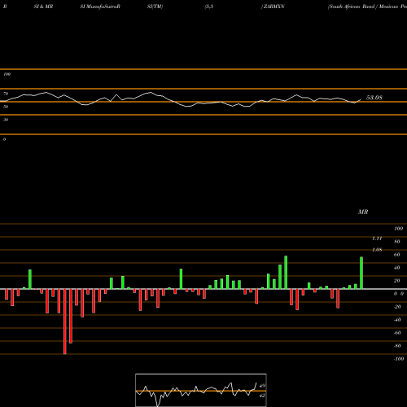Image resolution: width=407 pixels, height=407 pixels.
Task: Click the last green MR histogram bar
Action: pyautogui.click(x=361, y=273)
